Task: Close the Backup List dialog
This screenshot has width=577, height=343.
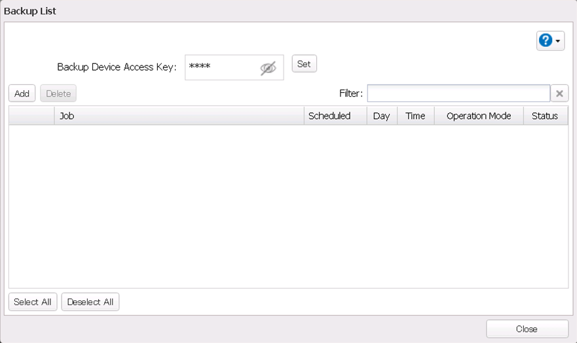Action: pyautogui.click(x=527, y=329)
